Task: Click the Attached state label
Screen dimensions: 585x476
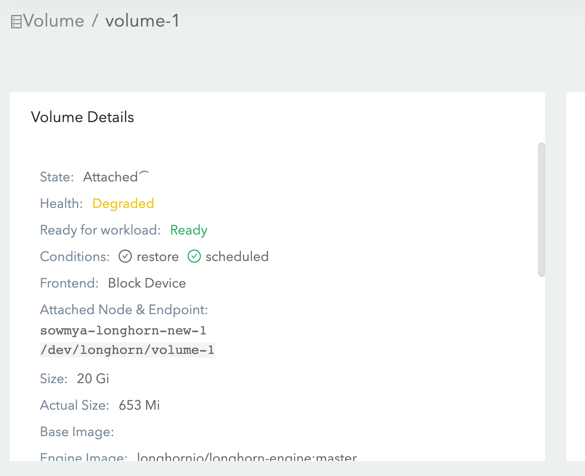Action: pyautogui.click(x=110, y=177)
